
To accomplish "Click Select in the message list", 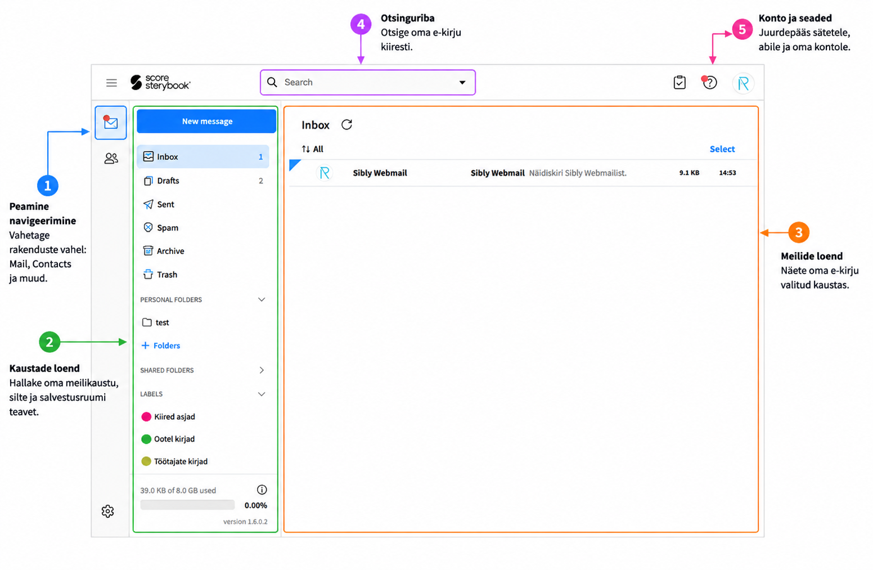I will pos(722,149).
